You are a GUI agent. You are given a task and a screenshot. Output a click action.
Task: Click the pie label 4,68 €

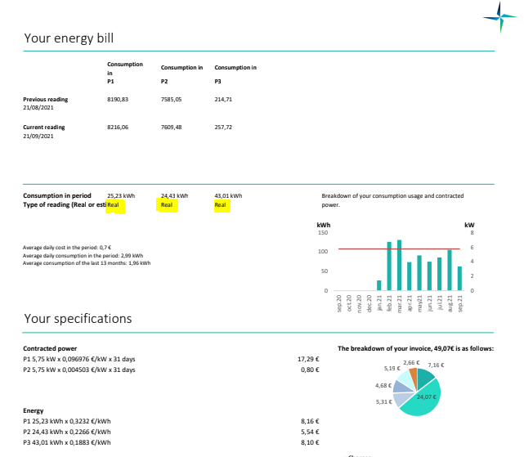click(x=383, y=385)
